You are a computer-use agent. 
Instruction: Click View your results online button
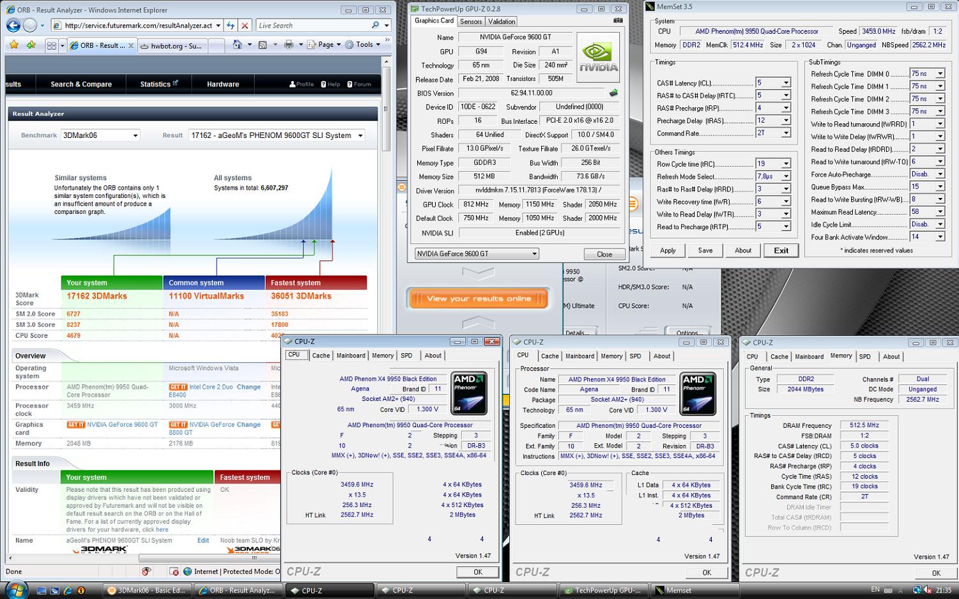point(479,298)
